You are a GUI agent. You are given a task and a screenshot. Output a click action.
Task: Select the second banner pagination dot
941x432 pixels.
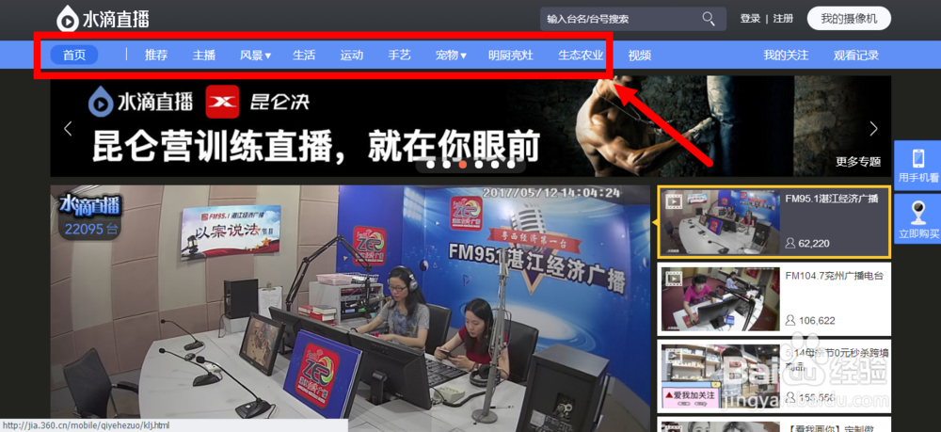(447, 164)
